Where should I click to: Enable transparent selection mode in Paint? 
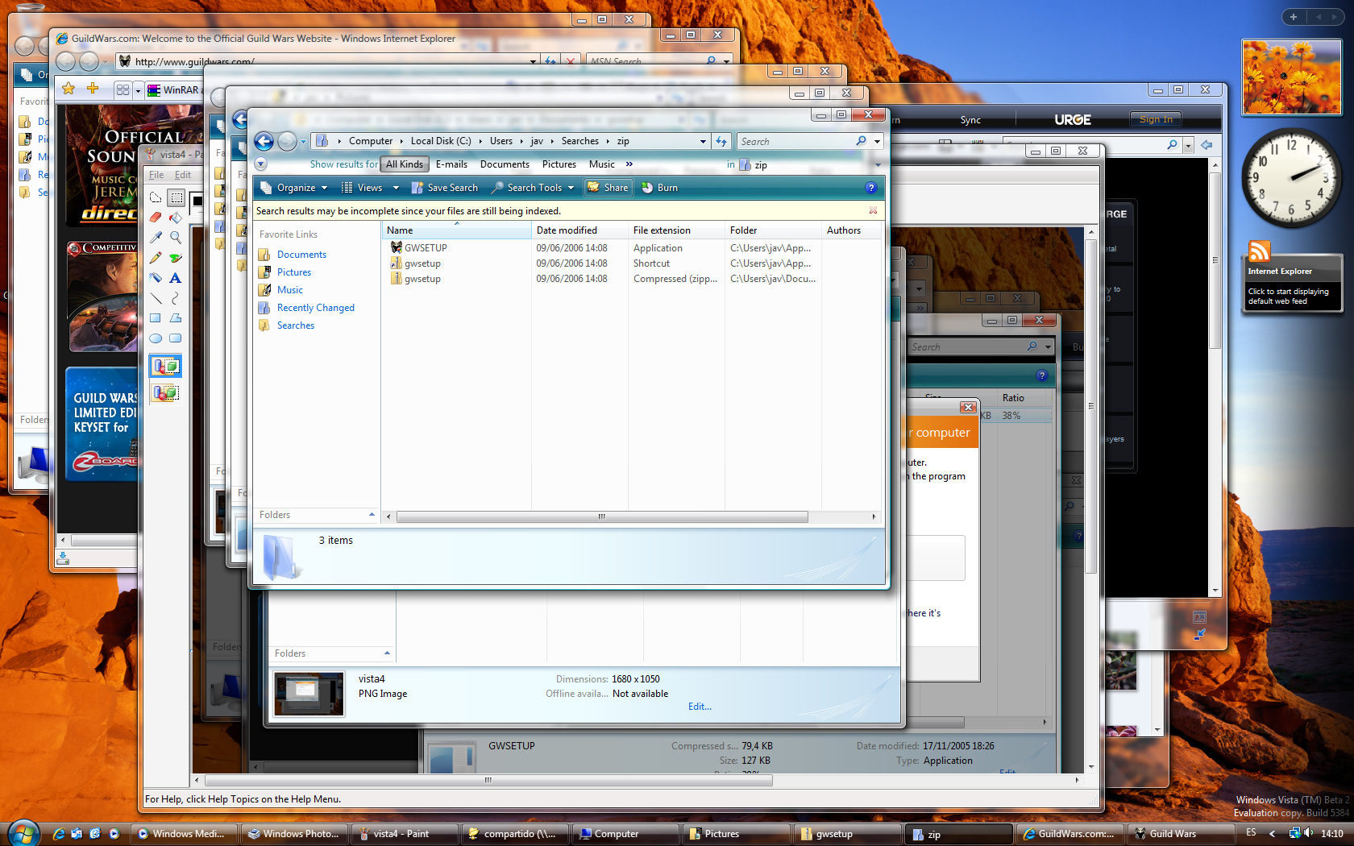(165, 393)
